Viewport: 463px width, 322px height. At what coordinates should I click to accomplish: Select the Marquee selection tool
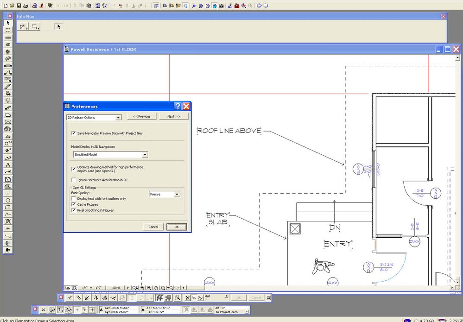coord(8,30)
